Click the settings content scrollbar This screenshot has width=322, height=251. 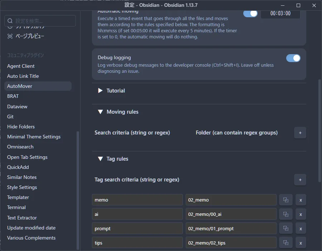pos(319,131)
